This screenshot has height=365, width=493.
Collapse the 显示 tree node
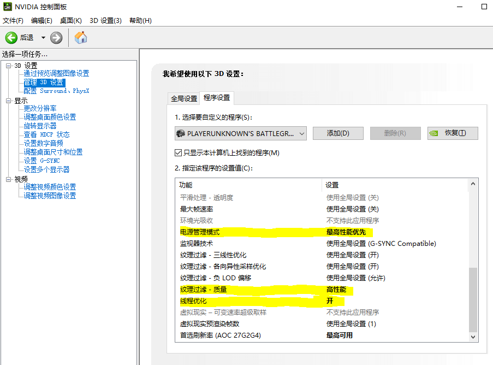(x=9, y=101)
